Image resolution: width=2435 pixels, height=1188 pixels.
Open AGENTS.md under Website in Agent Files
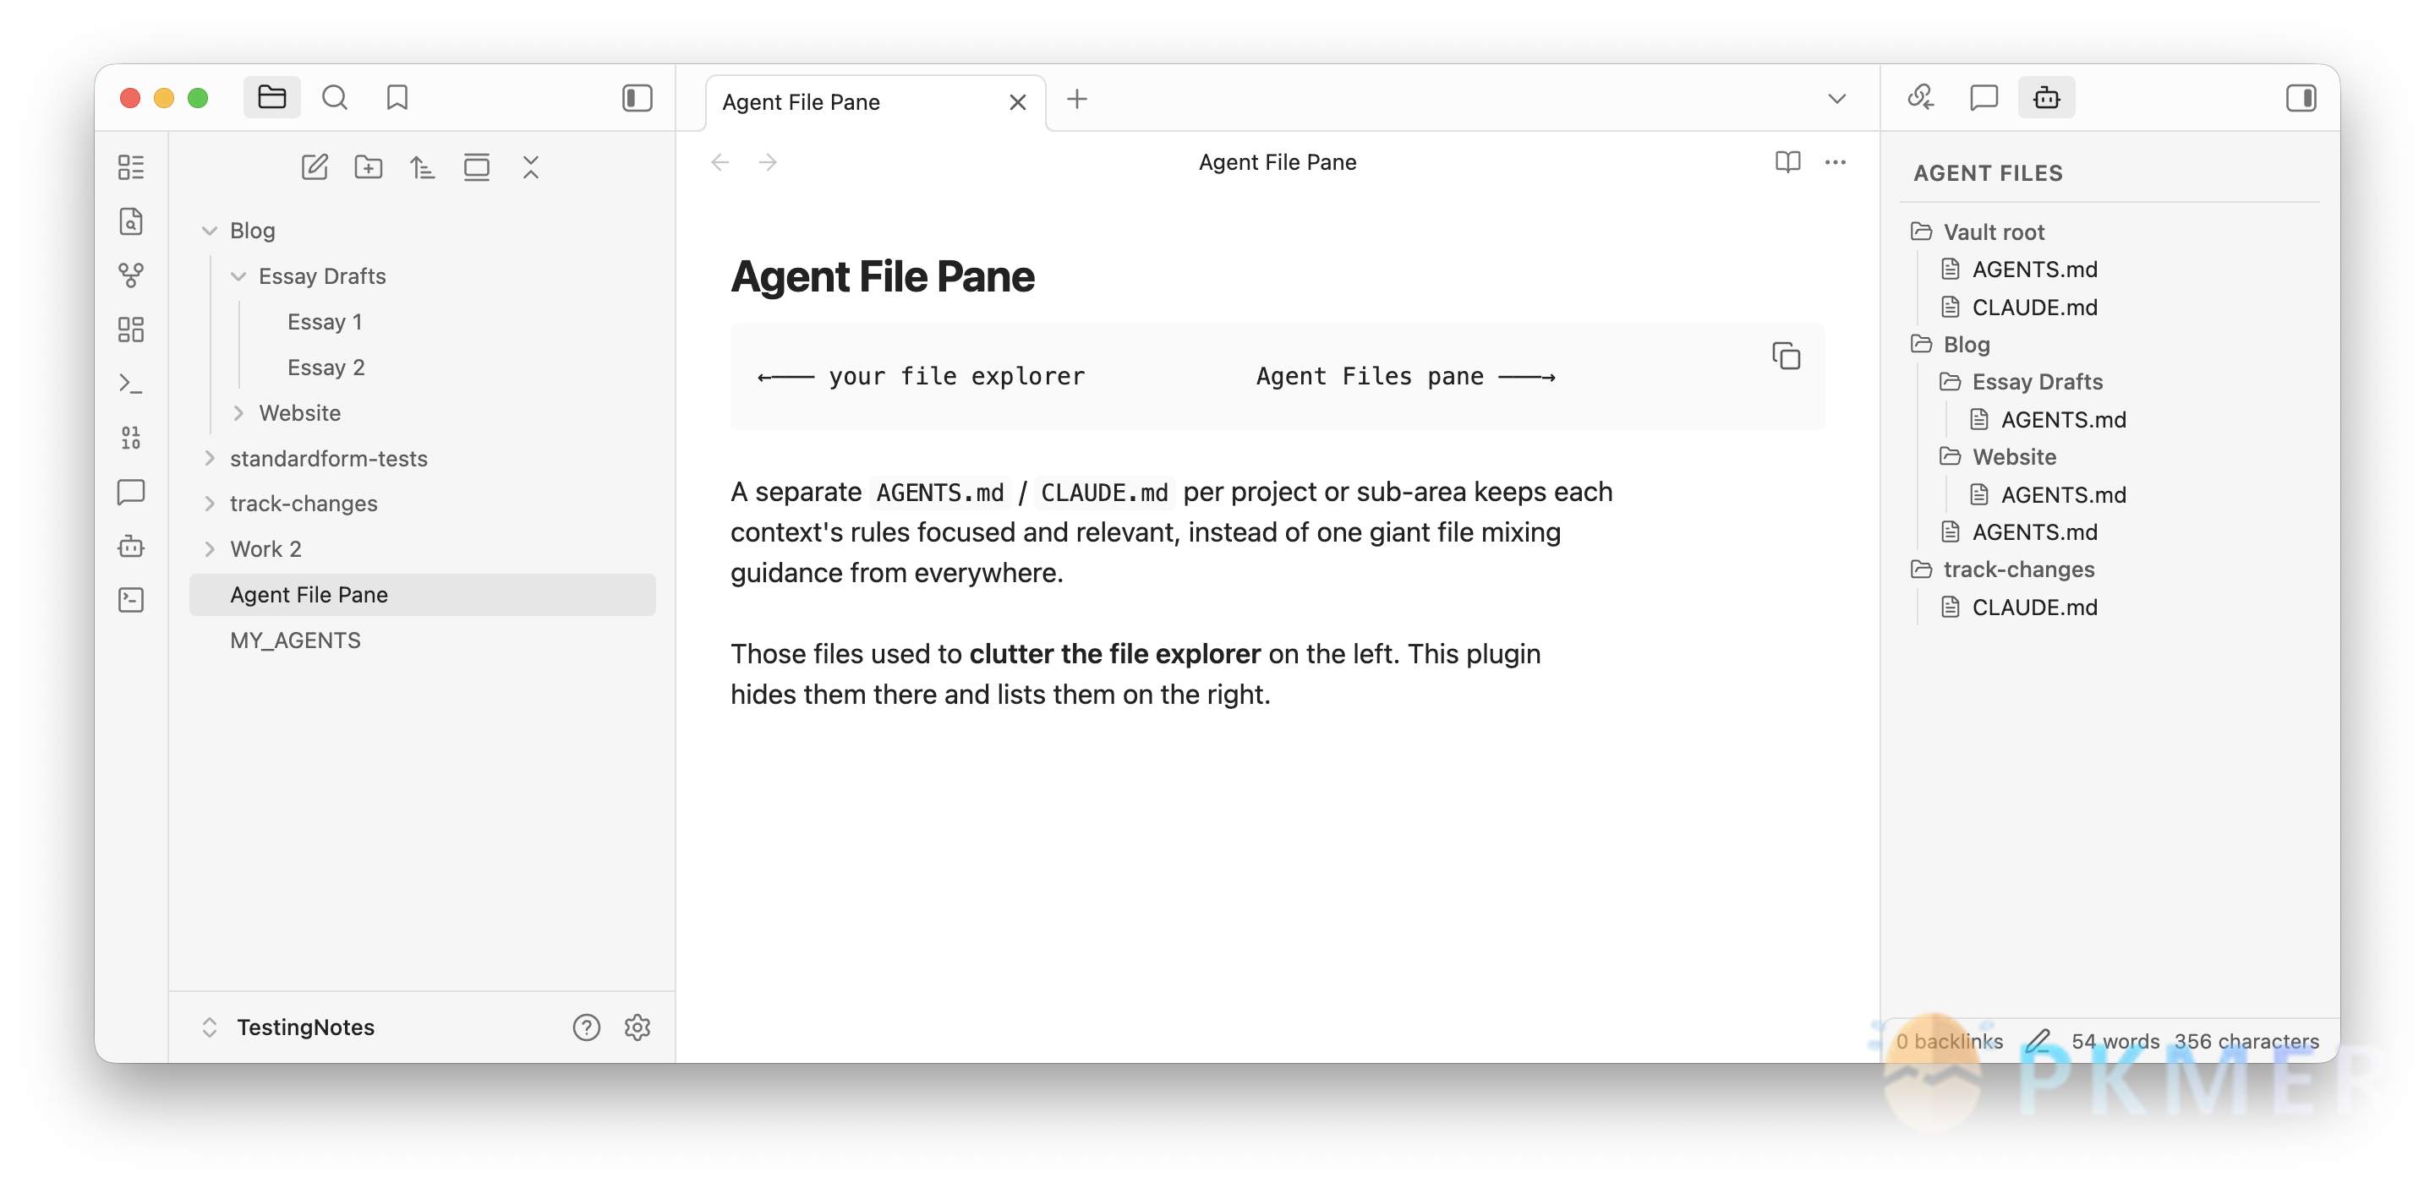2063,494
